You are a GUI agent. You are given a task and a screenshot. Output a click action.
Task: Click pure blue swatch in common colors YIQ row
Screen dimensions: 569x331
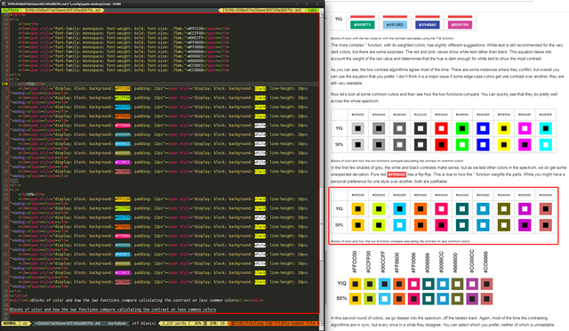tap(483, 128)
